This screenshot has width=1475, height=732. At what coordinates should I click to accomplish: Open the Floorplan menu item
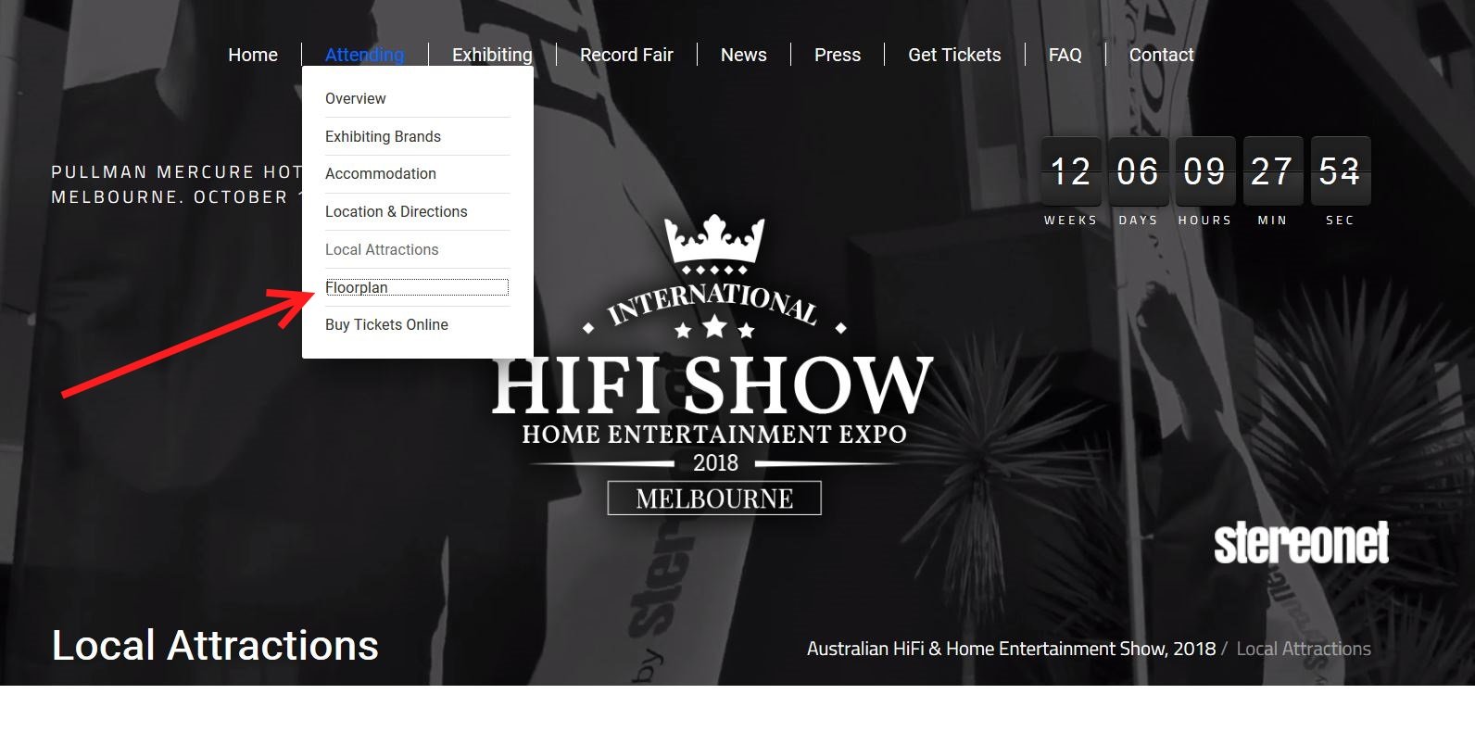357,287
